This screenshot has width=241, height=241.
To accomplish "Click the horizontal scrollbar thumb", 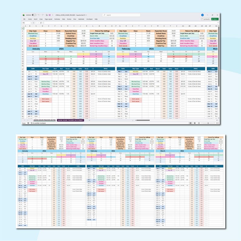I will [143, 120].
